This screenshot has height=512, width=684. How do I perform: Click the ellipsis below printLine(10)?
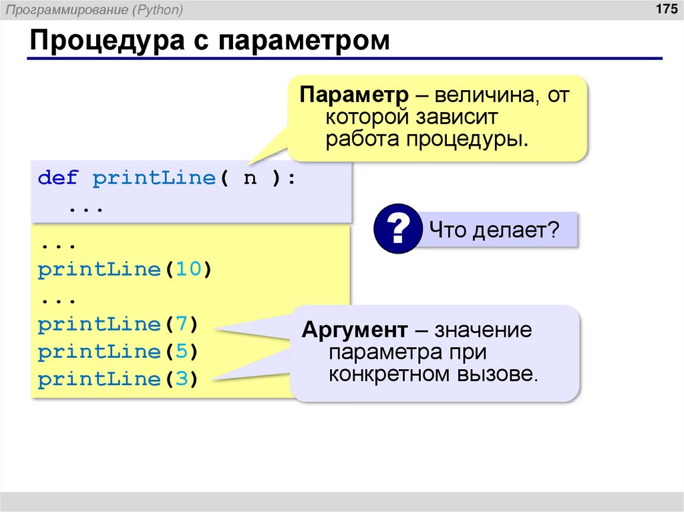click(59, 301)
